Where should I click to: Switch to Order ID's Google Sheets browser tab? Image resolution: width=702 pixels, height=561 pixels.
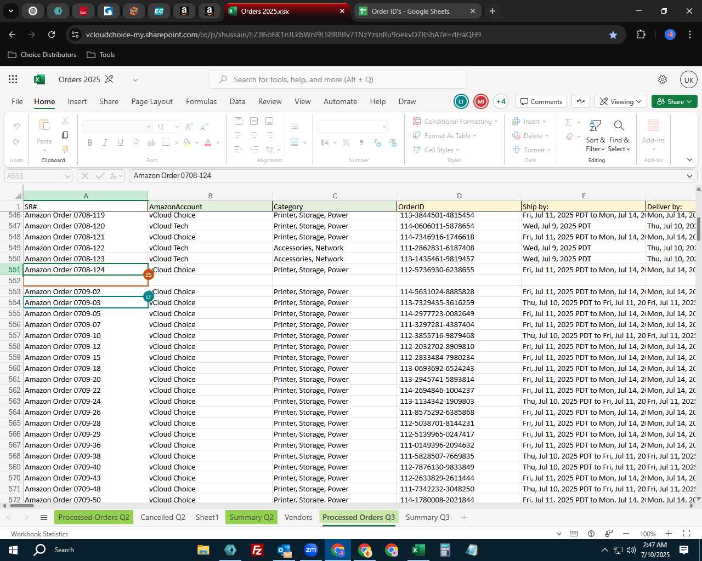(x=417, y=11)
